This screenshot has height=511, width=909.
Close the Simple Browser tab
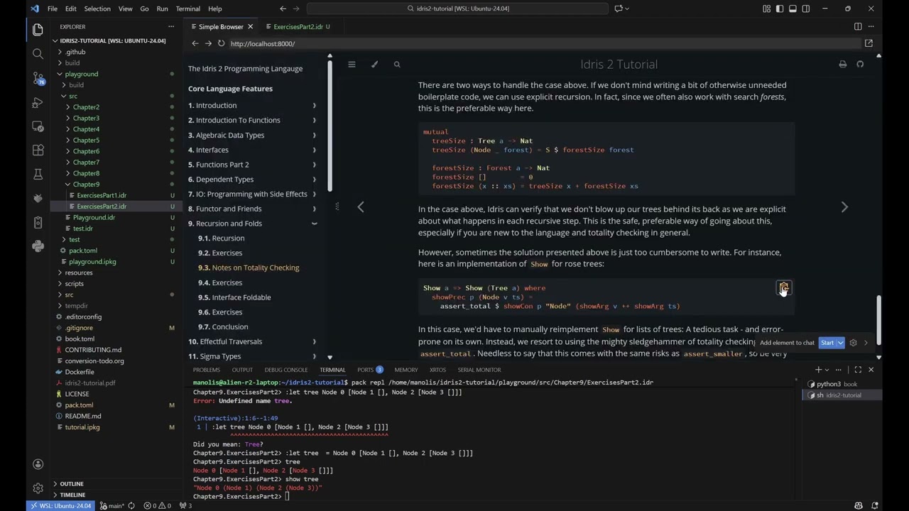(x=250, y=26)
